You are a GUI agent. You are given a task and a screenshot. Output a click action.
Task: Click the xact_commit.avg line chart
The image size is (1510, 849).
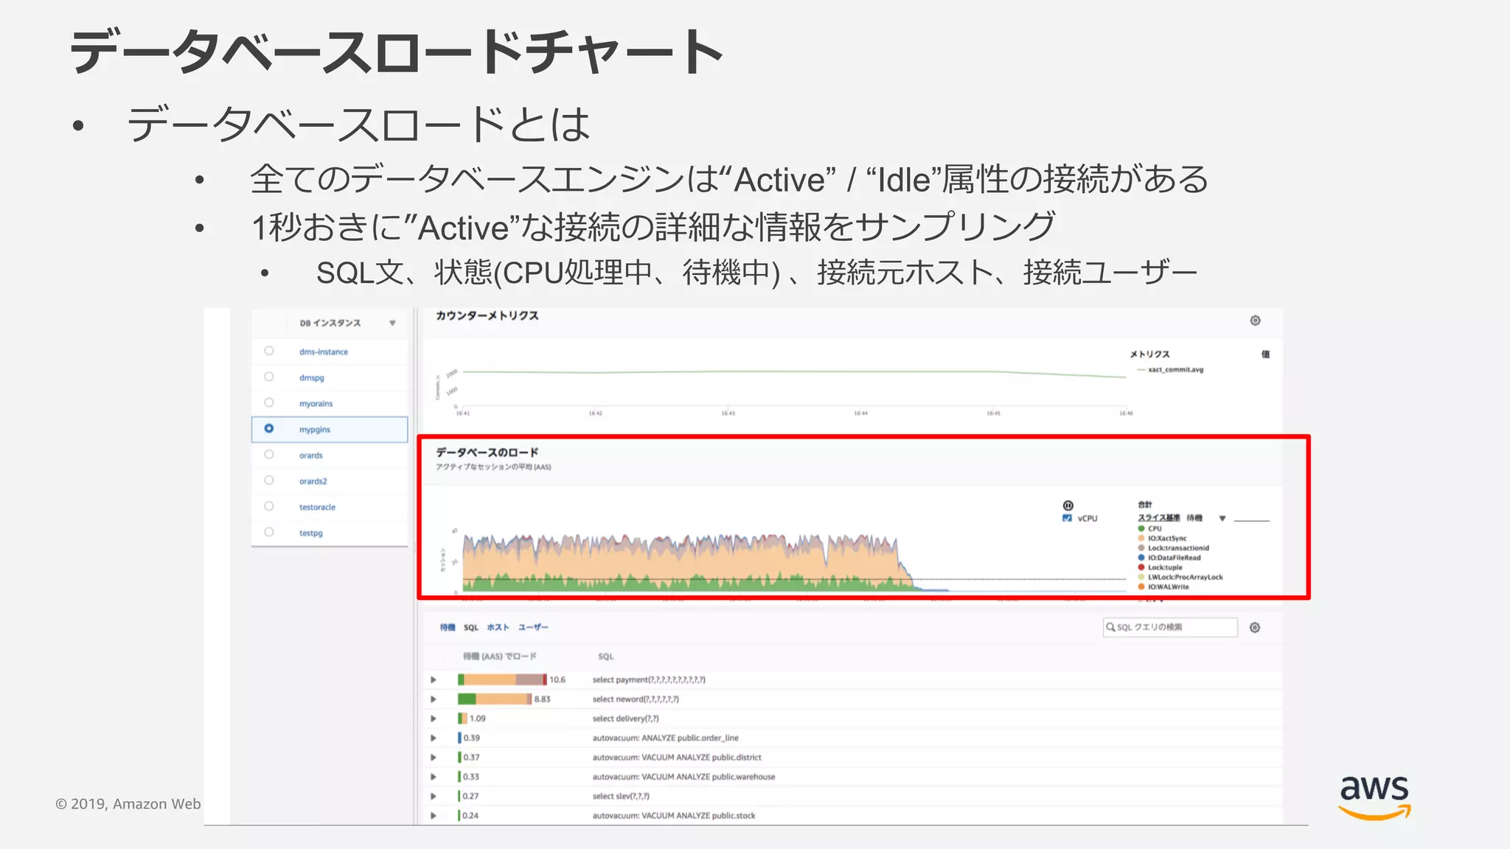[x=793, y=372]
